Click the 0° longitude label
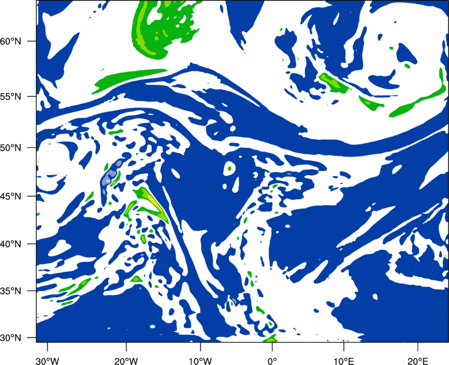Viewport: 449px width, 365px height. click(272, 361)
